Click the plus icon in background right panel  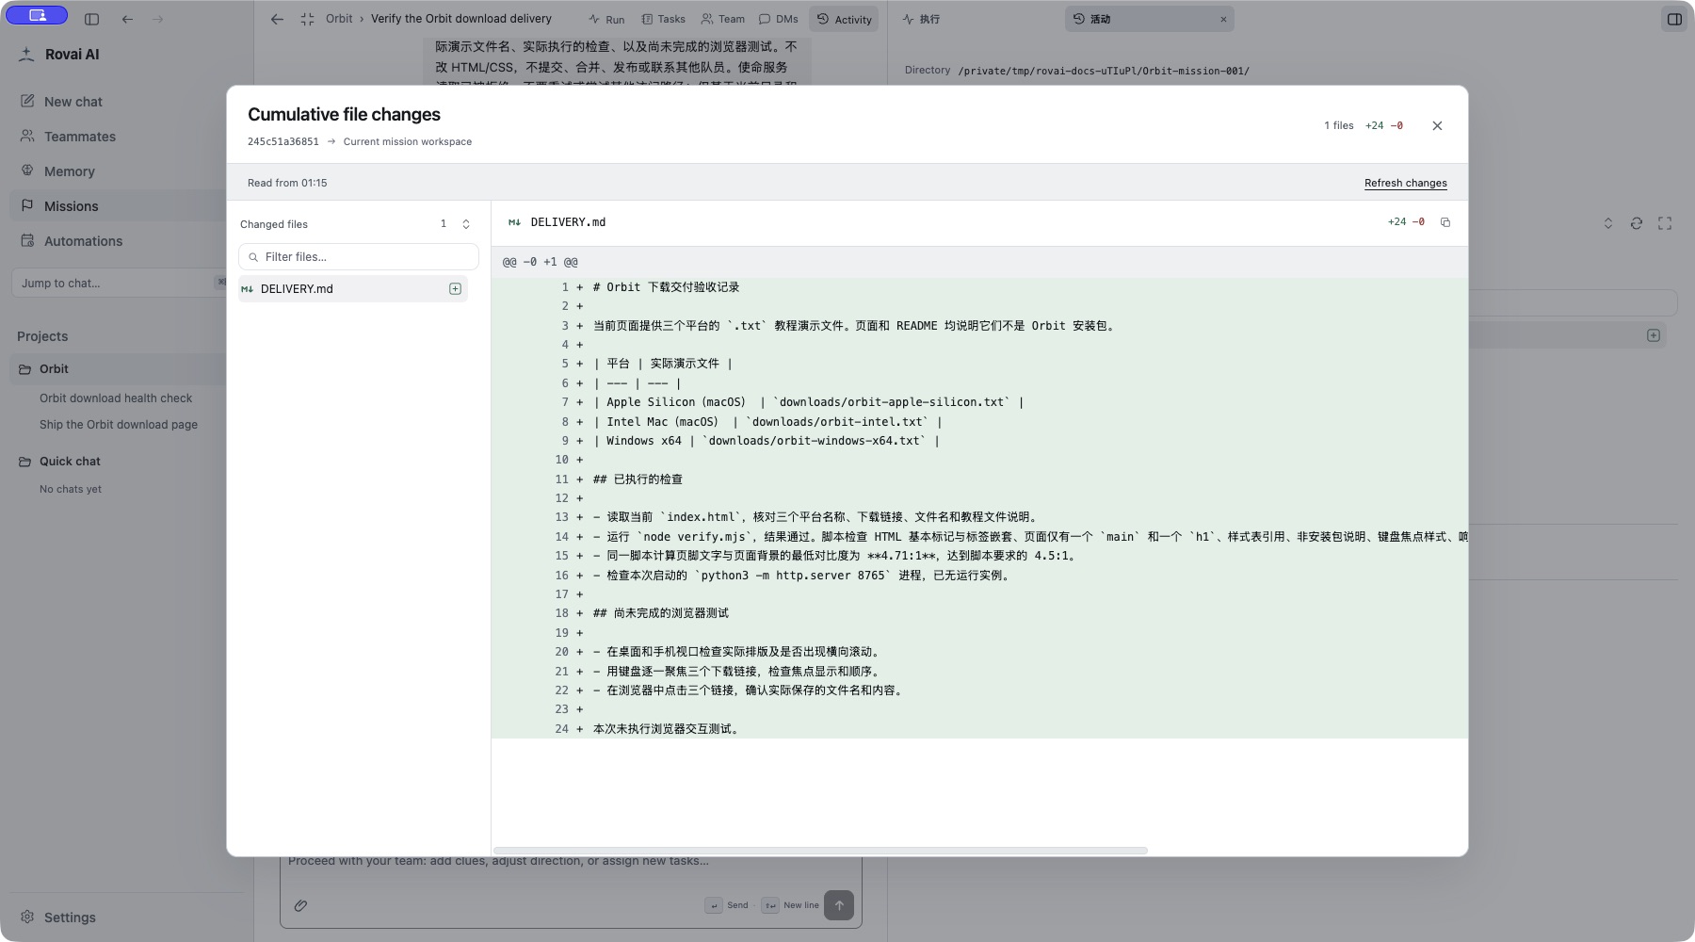point(1653,335)
